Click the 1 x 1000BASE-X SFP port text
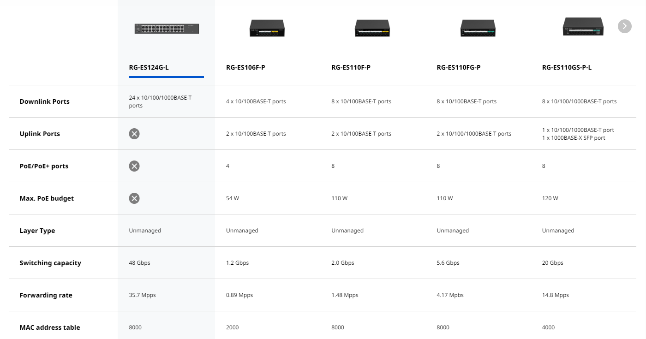Screen dimensions: 646x339 (x=574, y=138)
